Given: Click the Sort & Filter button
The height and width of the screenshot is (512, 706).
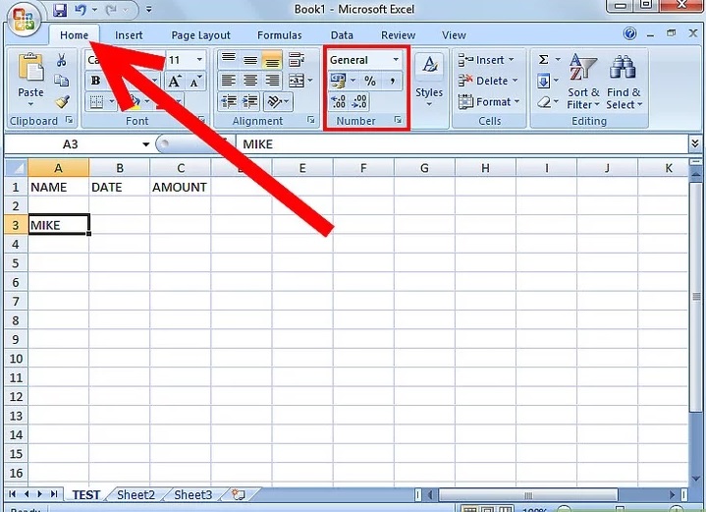Looking at the screenshot, I should point(582,82).
